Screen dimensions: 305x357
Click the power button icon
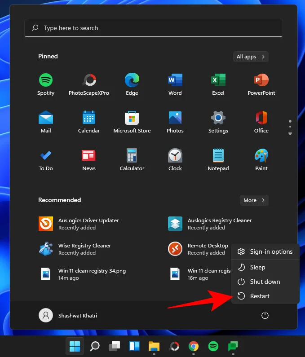[x=265, y=316]
